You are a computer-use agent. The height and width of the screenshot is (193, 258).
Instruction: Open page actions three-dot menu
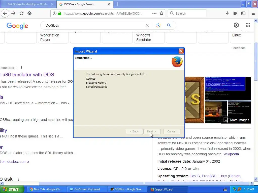[154, 13]
